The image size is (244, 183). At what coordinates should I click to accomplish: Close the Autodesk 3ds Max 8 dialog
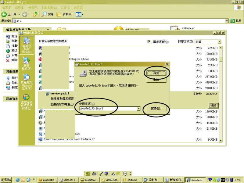pos(167,64)
